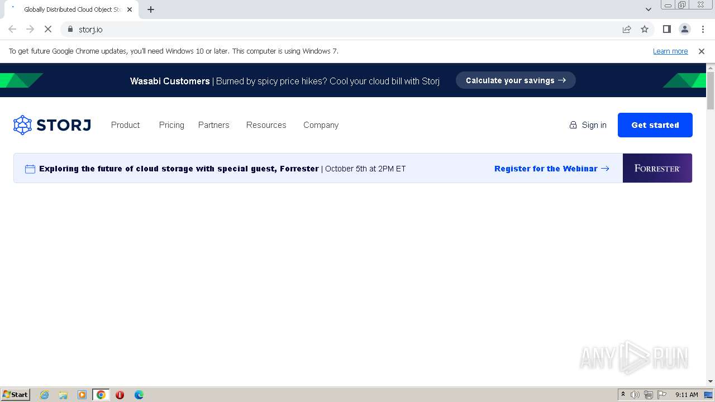View site info lock icon
Viewport: 715px width, 402px height.
tap(70, 29)
